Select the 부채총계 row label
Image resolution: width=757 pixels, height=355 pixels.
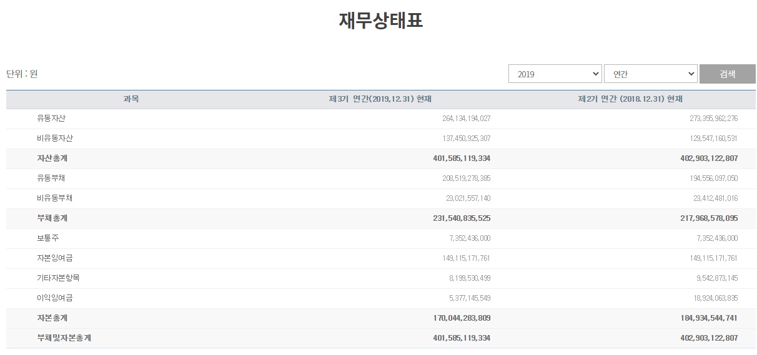point(52,218)
